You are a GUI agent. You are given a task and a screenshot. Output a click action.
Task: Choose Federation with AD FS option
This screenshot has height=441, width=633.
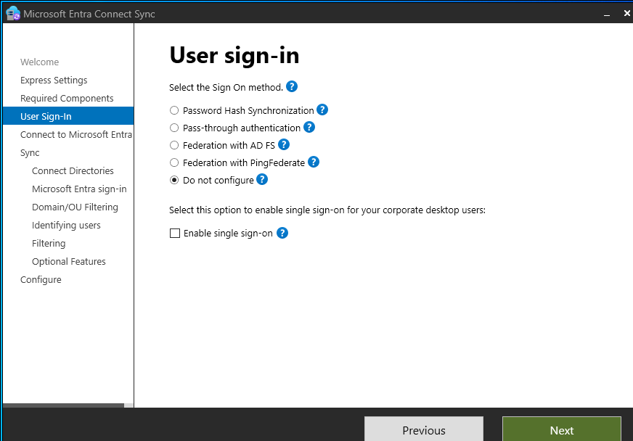tap(174, 145)
